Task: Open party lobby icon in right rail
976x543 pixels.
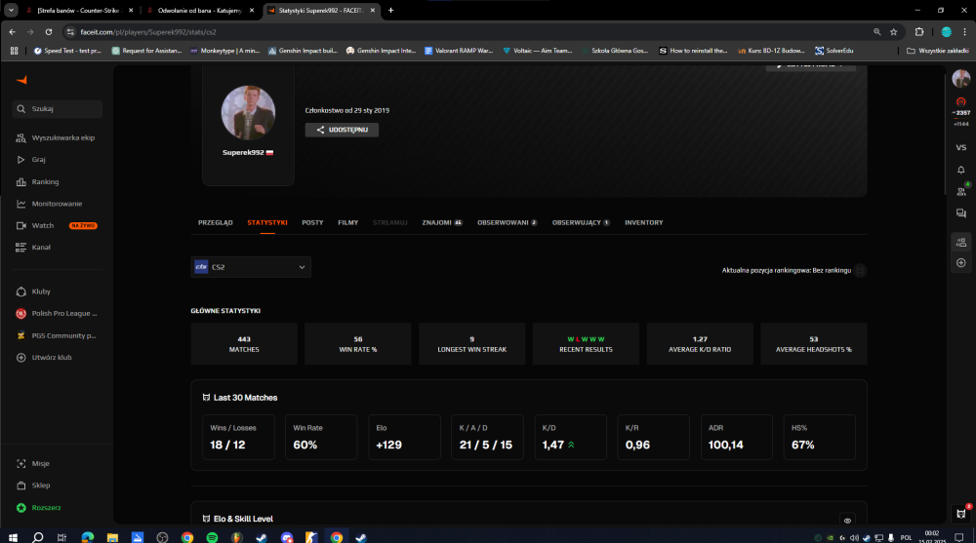Action: (961, 242)
